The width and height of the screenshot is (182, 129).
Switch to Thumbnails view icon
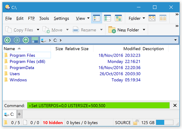click(x=118, y=18)
